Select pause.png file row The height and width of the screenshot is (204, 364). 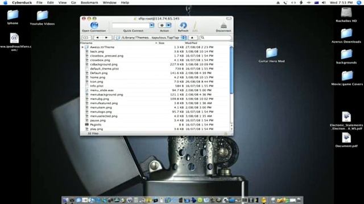tap(155, 120)
